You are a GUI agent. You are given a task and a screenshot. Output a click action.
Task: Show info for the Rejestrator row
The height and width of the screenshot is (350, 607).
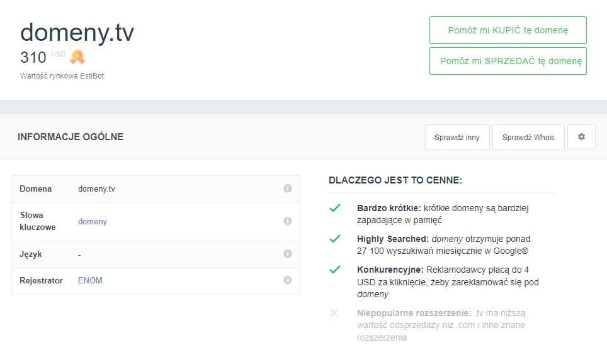288,280
